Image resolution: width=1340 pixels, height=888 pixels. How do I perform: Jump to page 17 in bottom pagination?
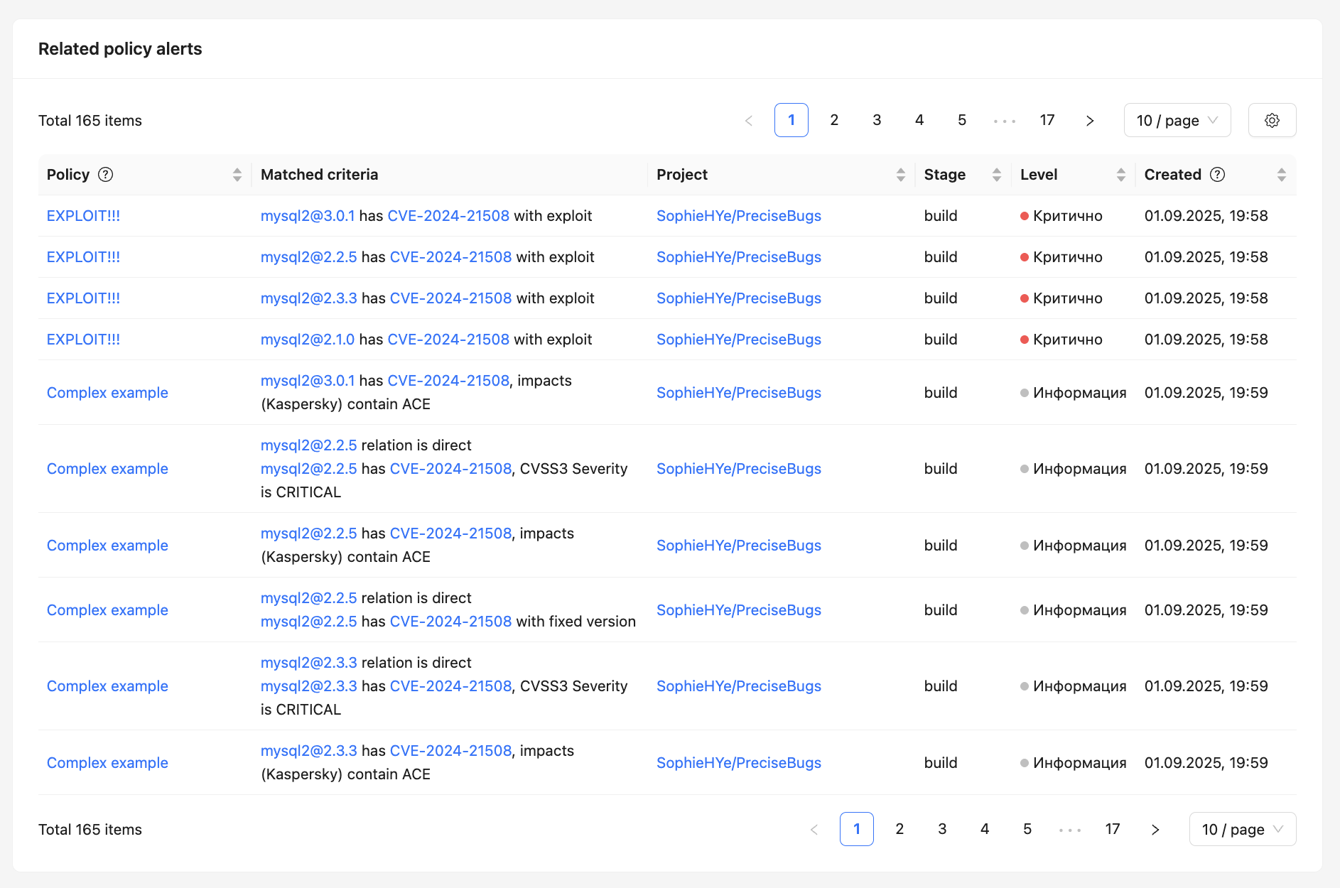[1112, 829]
